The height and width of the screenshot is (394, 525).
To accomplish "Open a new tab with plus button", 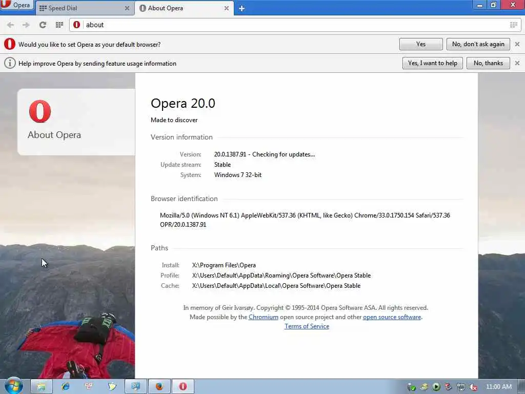I will pyautogui.click(x=242, y=8).
